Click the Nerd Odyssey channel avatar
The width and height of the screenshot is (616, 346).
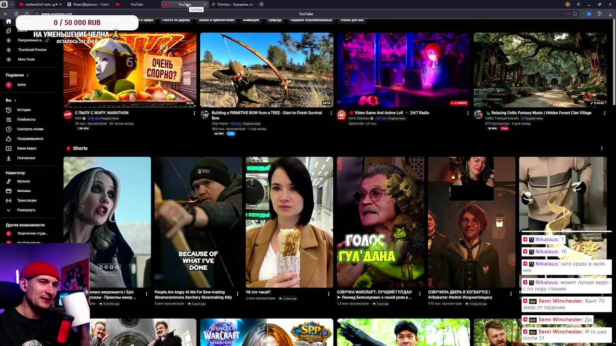341,114
